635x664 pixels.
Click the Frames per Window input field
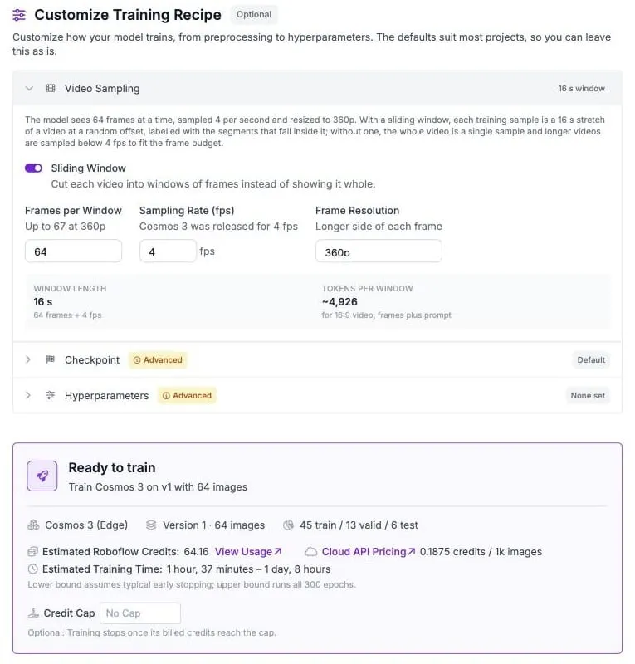(x=73, y=251)
